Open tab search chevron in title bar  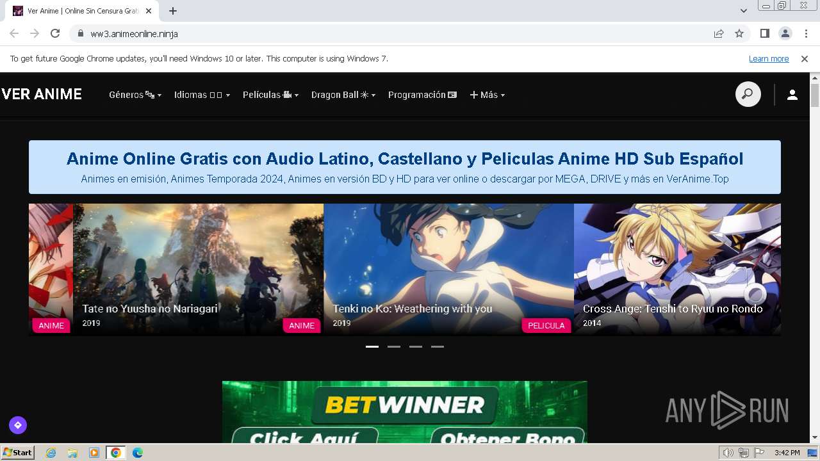743,11
